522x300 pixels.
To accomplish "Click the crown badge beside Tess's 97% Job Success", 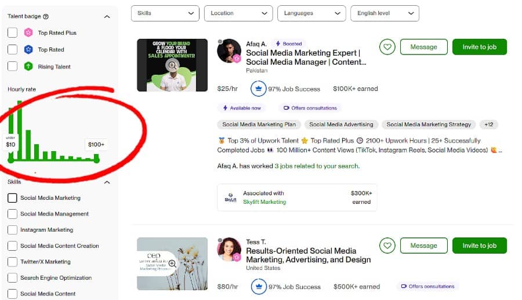I will tap(259, 287).
